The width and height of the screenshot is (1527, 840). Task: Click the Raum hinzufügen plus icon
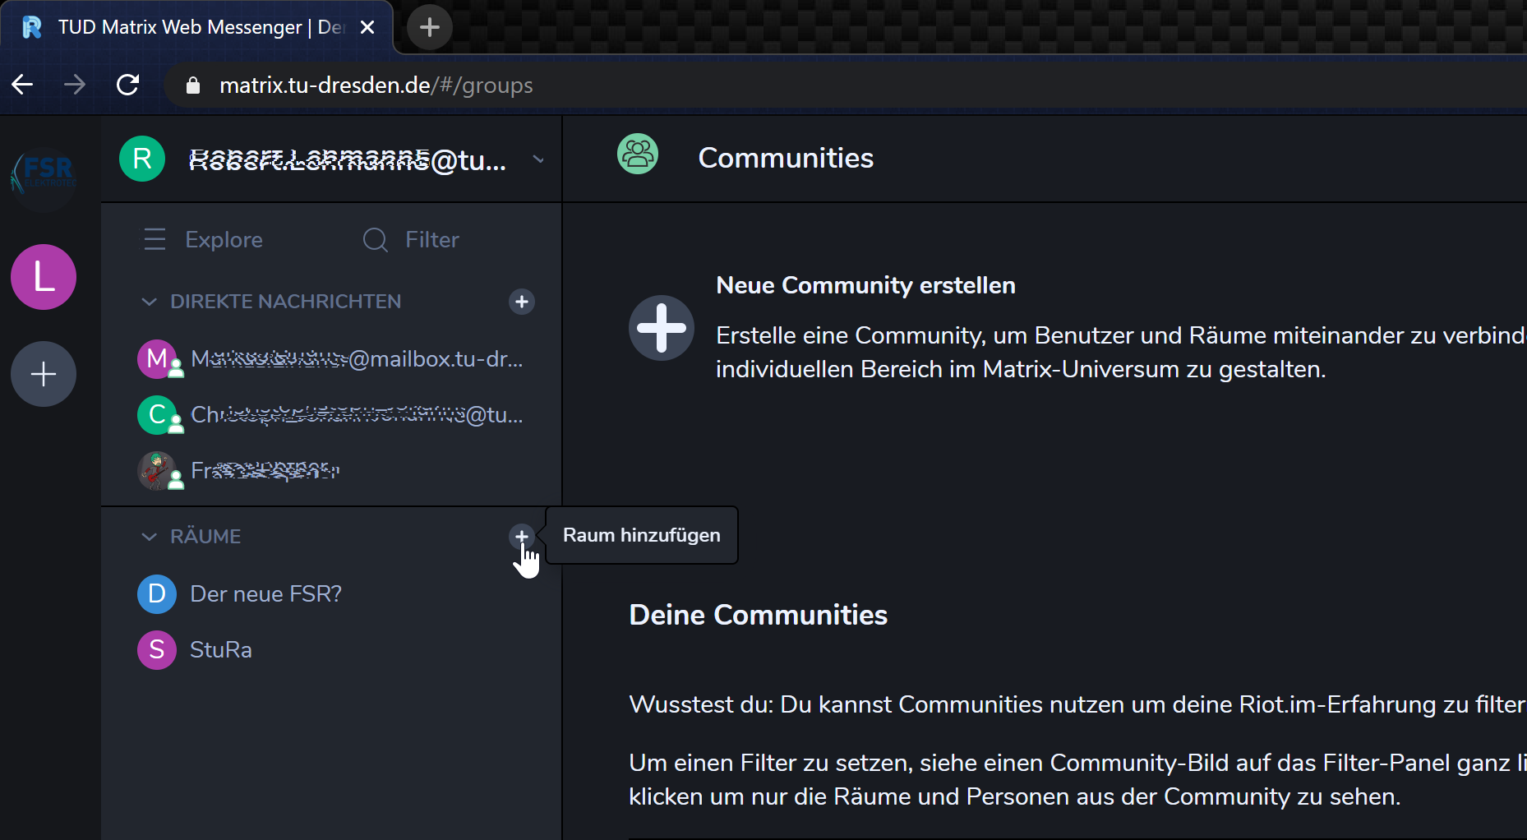point(521,537)
